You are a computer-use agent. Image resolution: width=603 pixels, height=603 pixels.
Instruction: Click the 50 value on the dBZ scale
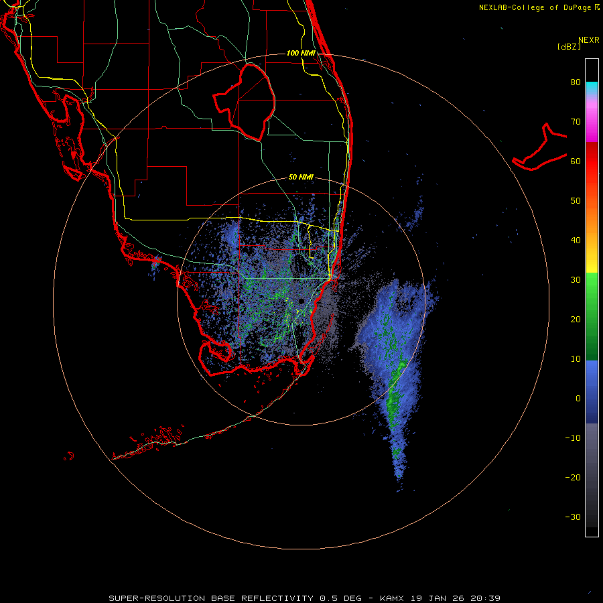576,201
